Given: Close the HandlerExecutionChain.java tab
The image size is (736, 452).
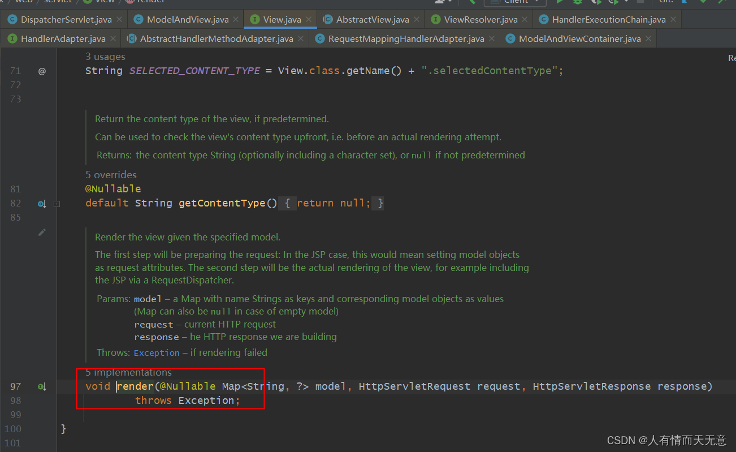Looking at the screenshot, I should [673, 20].
